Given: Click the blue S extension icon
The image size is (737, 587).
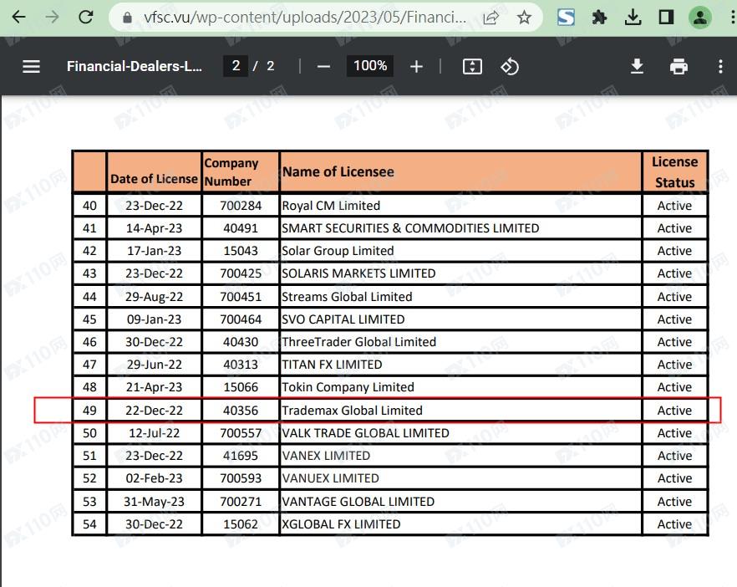Looking at the screenshot, I should (566, 17).
